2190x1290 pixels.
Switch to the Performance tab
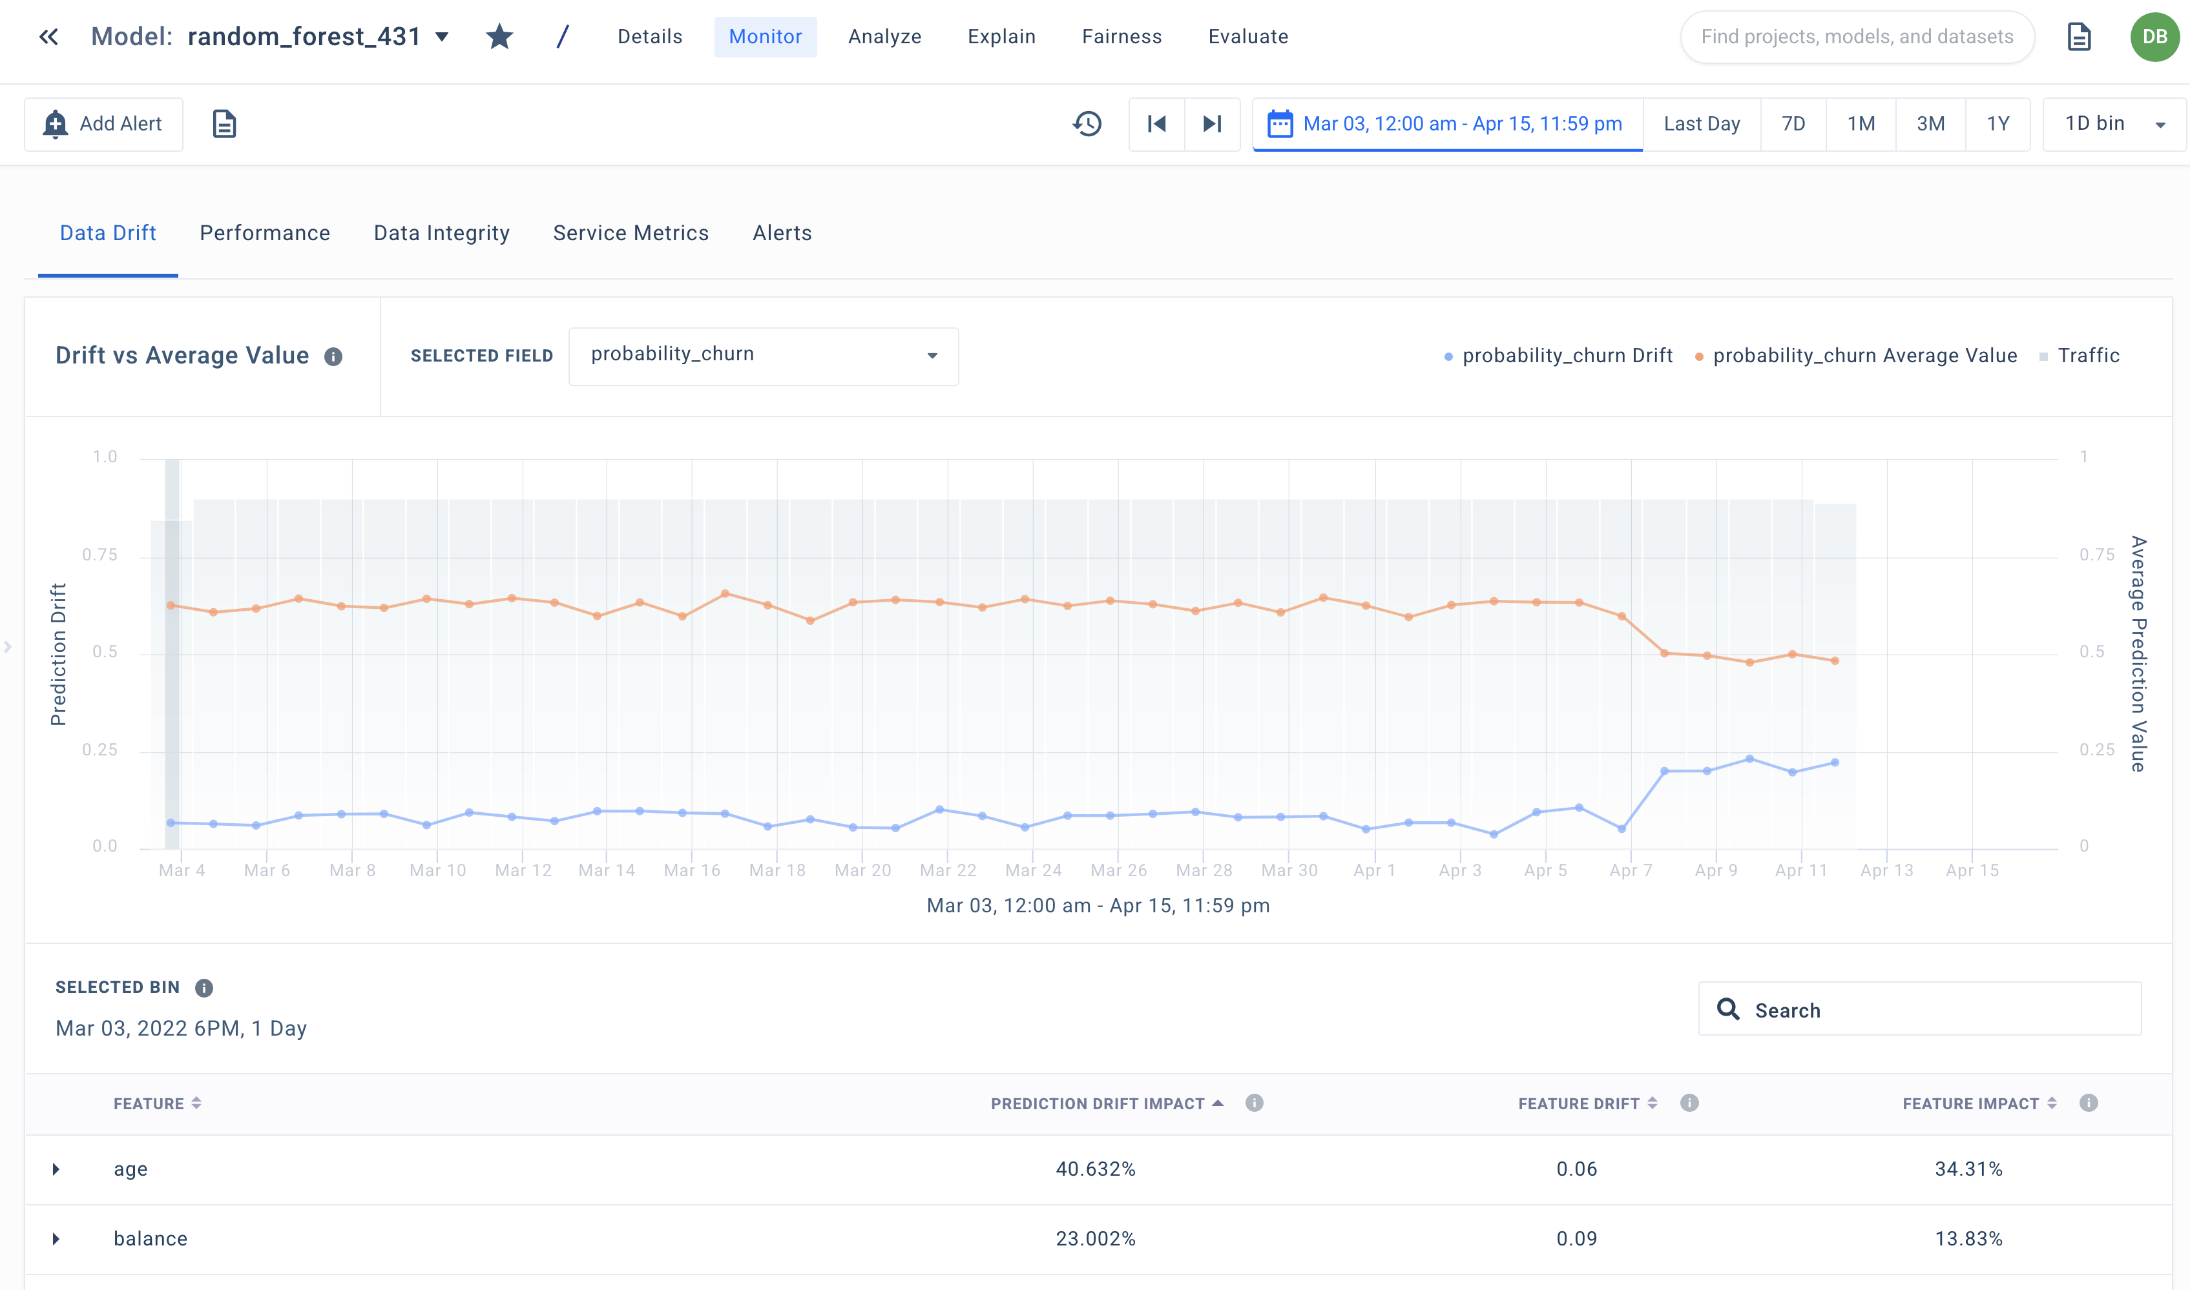pos(264,233)
